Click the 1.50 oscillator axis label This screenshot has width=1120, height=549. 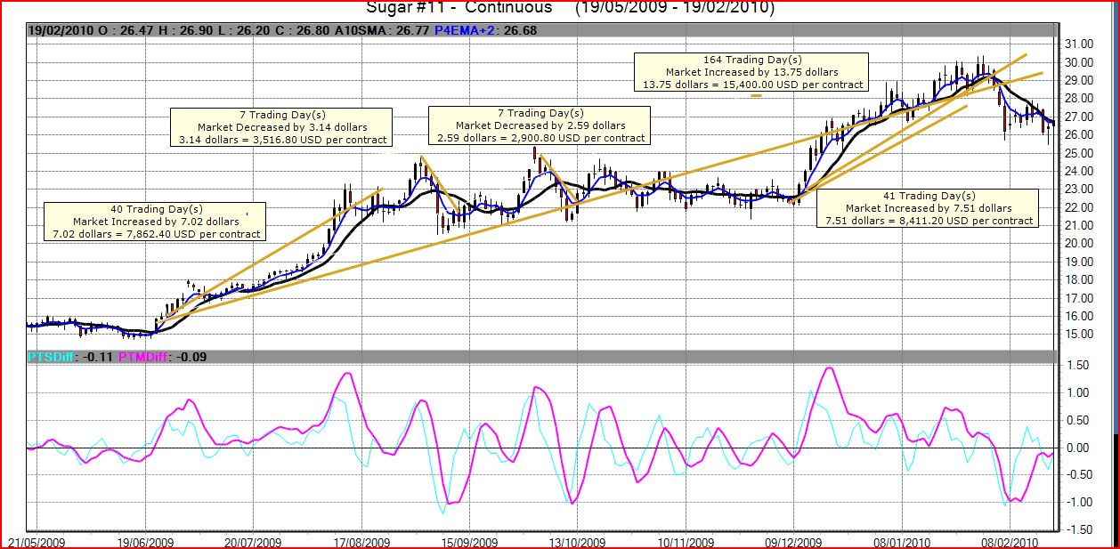tap(1077, 366)
